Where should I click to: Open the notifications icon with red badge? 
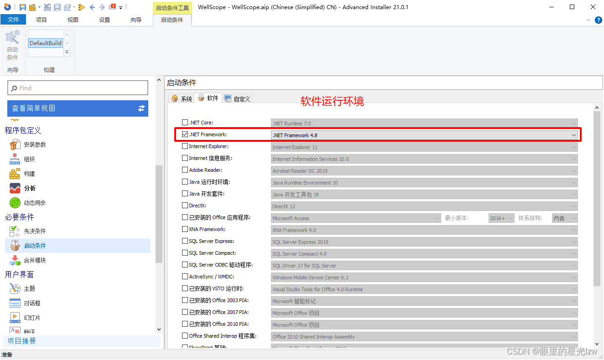[112, 7]
